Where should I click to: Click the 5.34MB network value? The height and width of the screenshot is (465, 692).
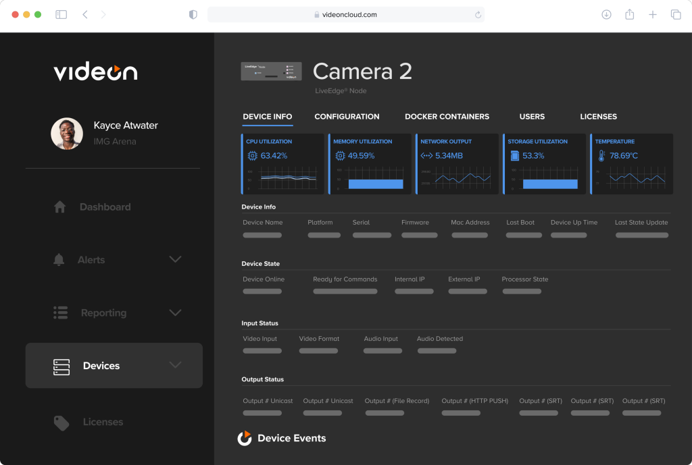click(x=449, y=156)
